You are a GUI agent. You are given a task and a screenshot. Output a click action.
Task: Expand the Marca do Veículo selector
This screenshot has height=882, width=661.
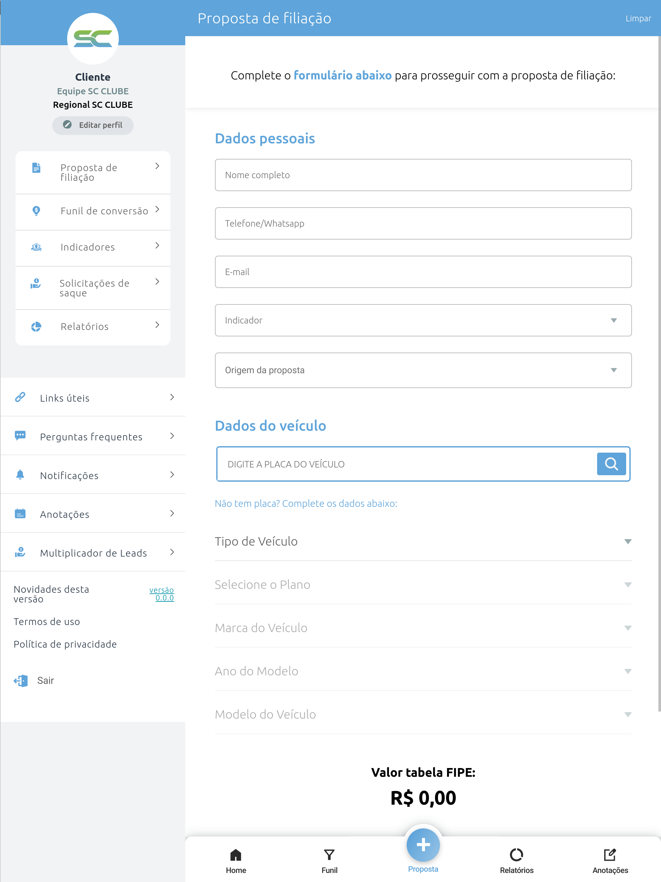[423, 628]
